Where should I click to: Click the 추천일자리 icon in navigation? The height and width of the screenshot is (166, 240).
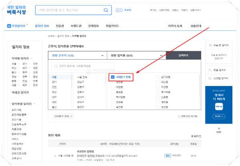click(9, 26)
